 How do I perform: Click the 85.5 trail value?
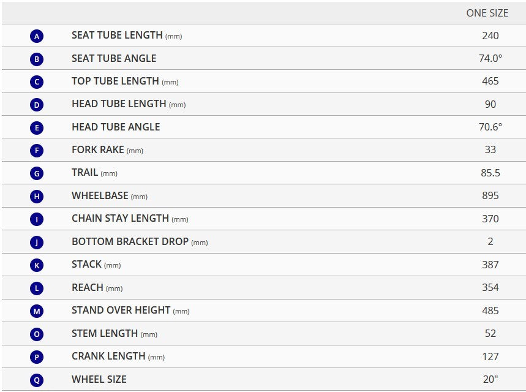[490, 173]
